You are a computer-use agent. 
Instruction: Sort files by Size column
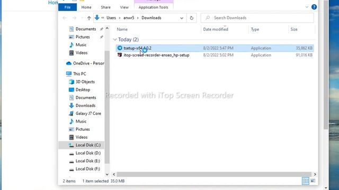[x=294, y=30]
